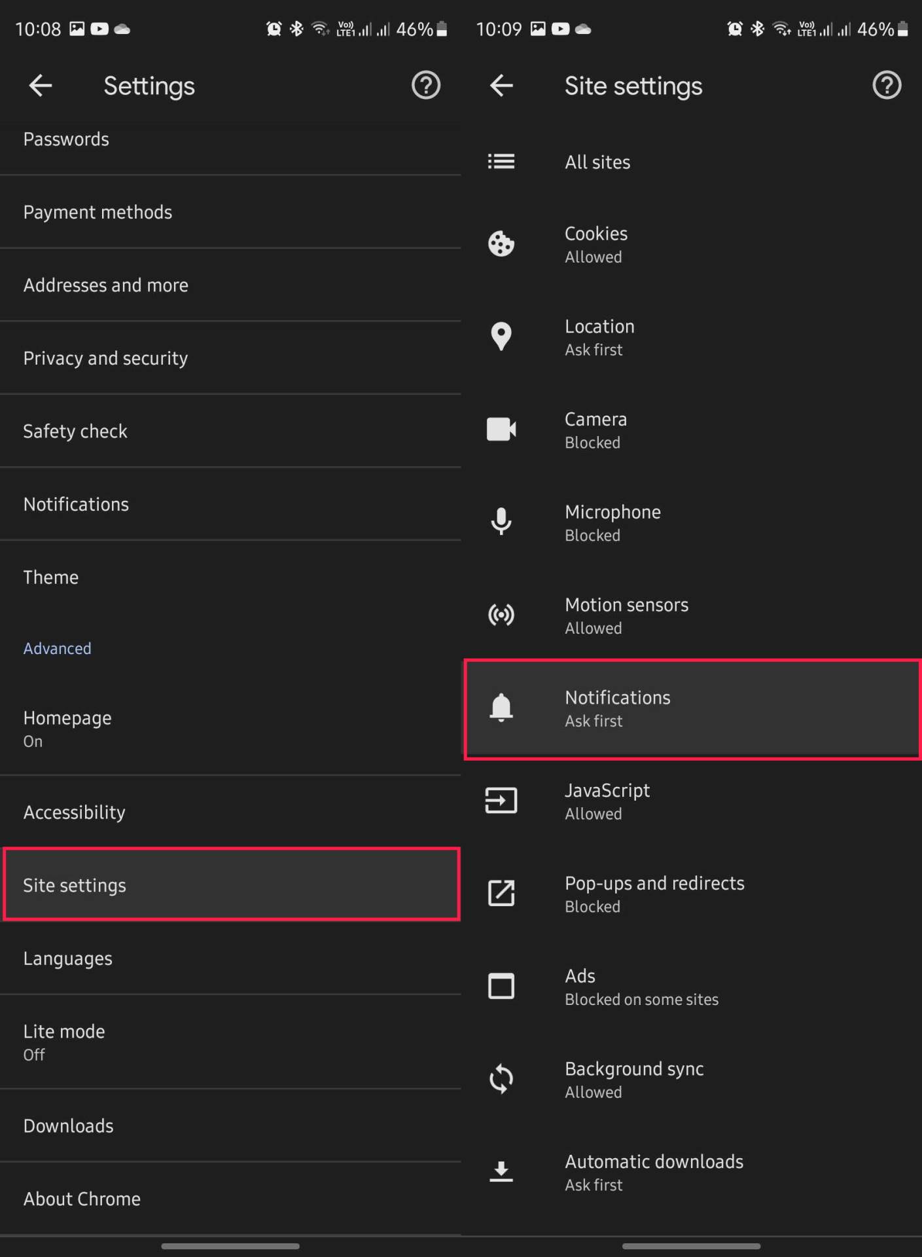Open Pop-ups and redirects setting
Viewport: 922px width, 1257px height.
(x=692, y=894)
